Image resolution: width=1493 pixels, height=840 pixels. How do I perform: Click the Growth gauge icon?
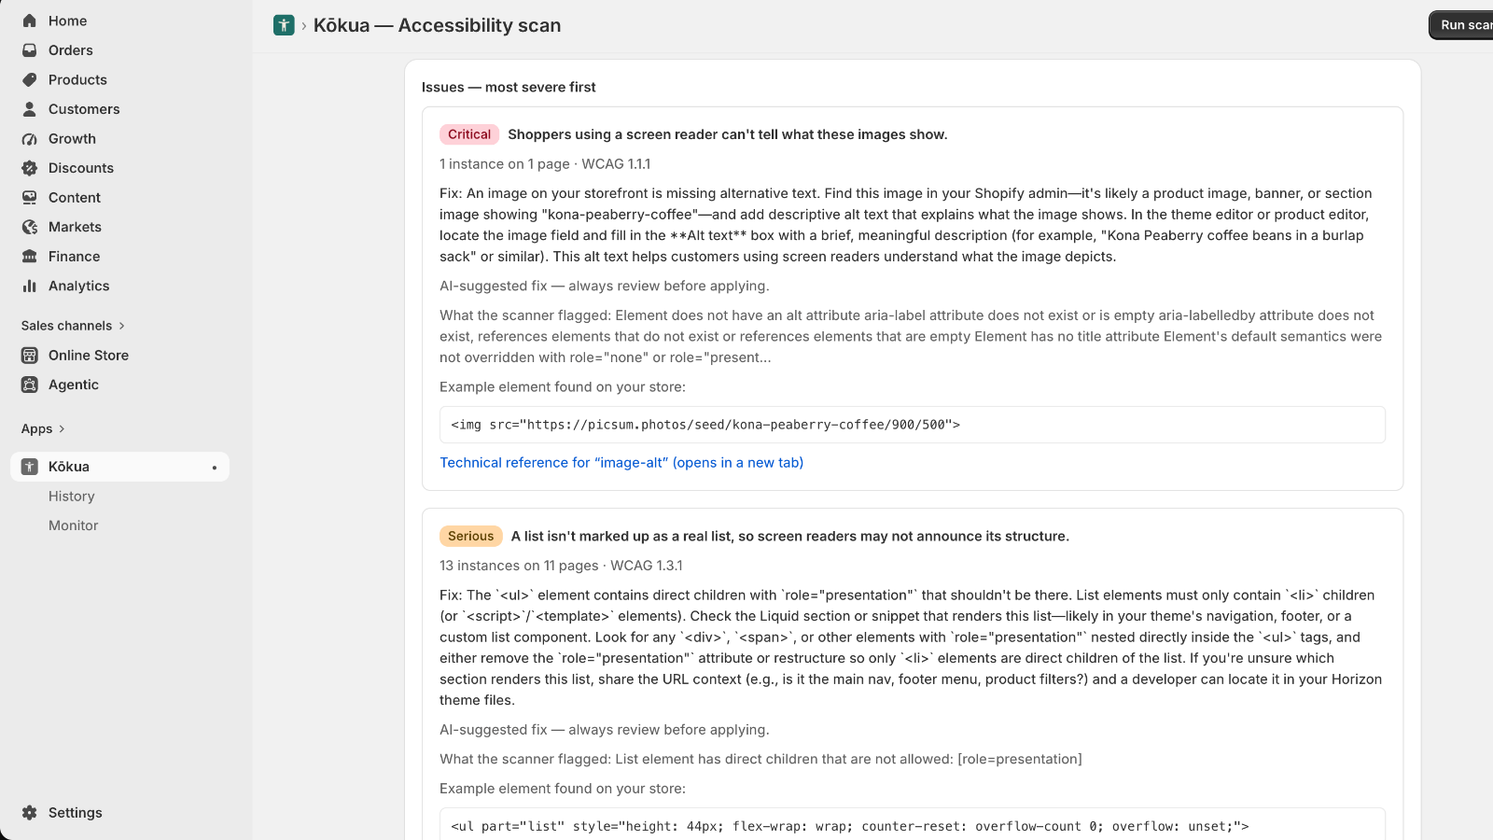click(30, 139)
